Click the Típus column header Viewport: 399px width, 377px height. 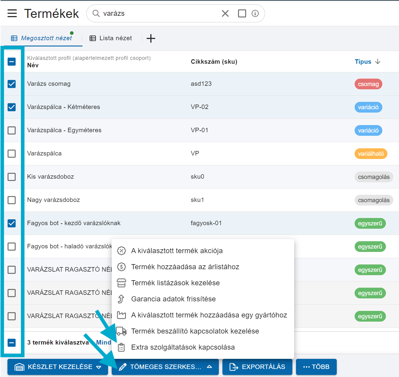(x=363, y=62)
